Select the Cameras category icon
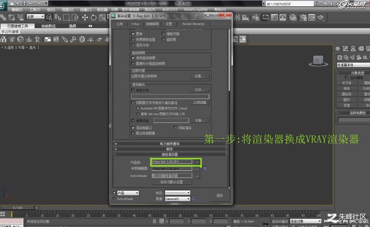The width and height of the screenshot is (370, 227). [x=359, y=57]
